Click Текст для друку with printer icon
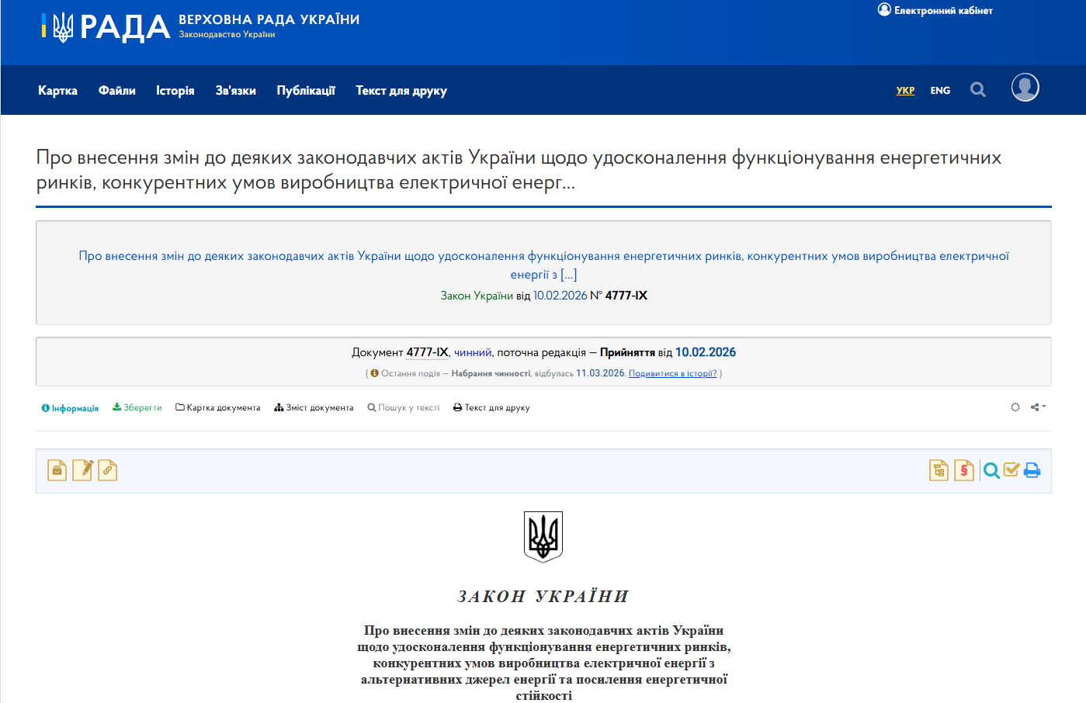Image resolution: width=1086 pixels, height=703 pixels. 491,407
